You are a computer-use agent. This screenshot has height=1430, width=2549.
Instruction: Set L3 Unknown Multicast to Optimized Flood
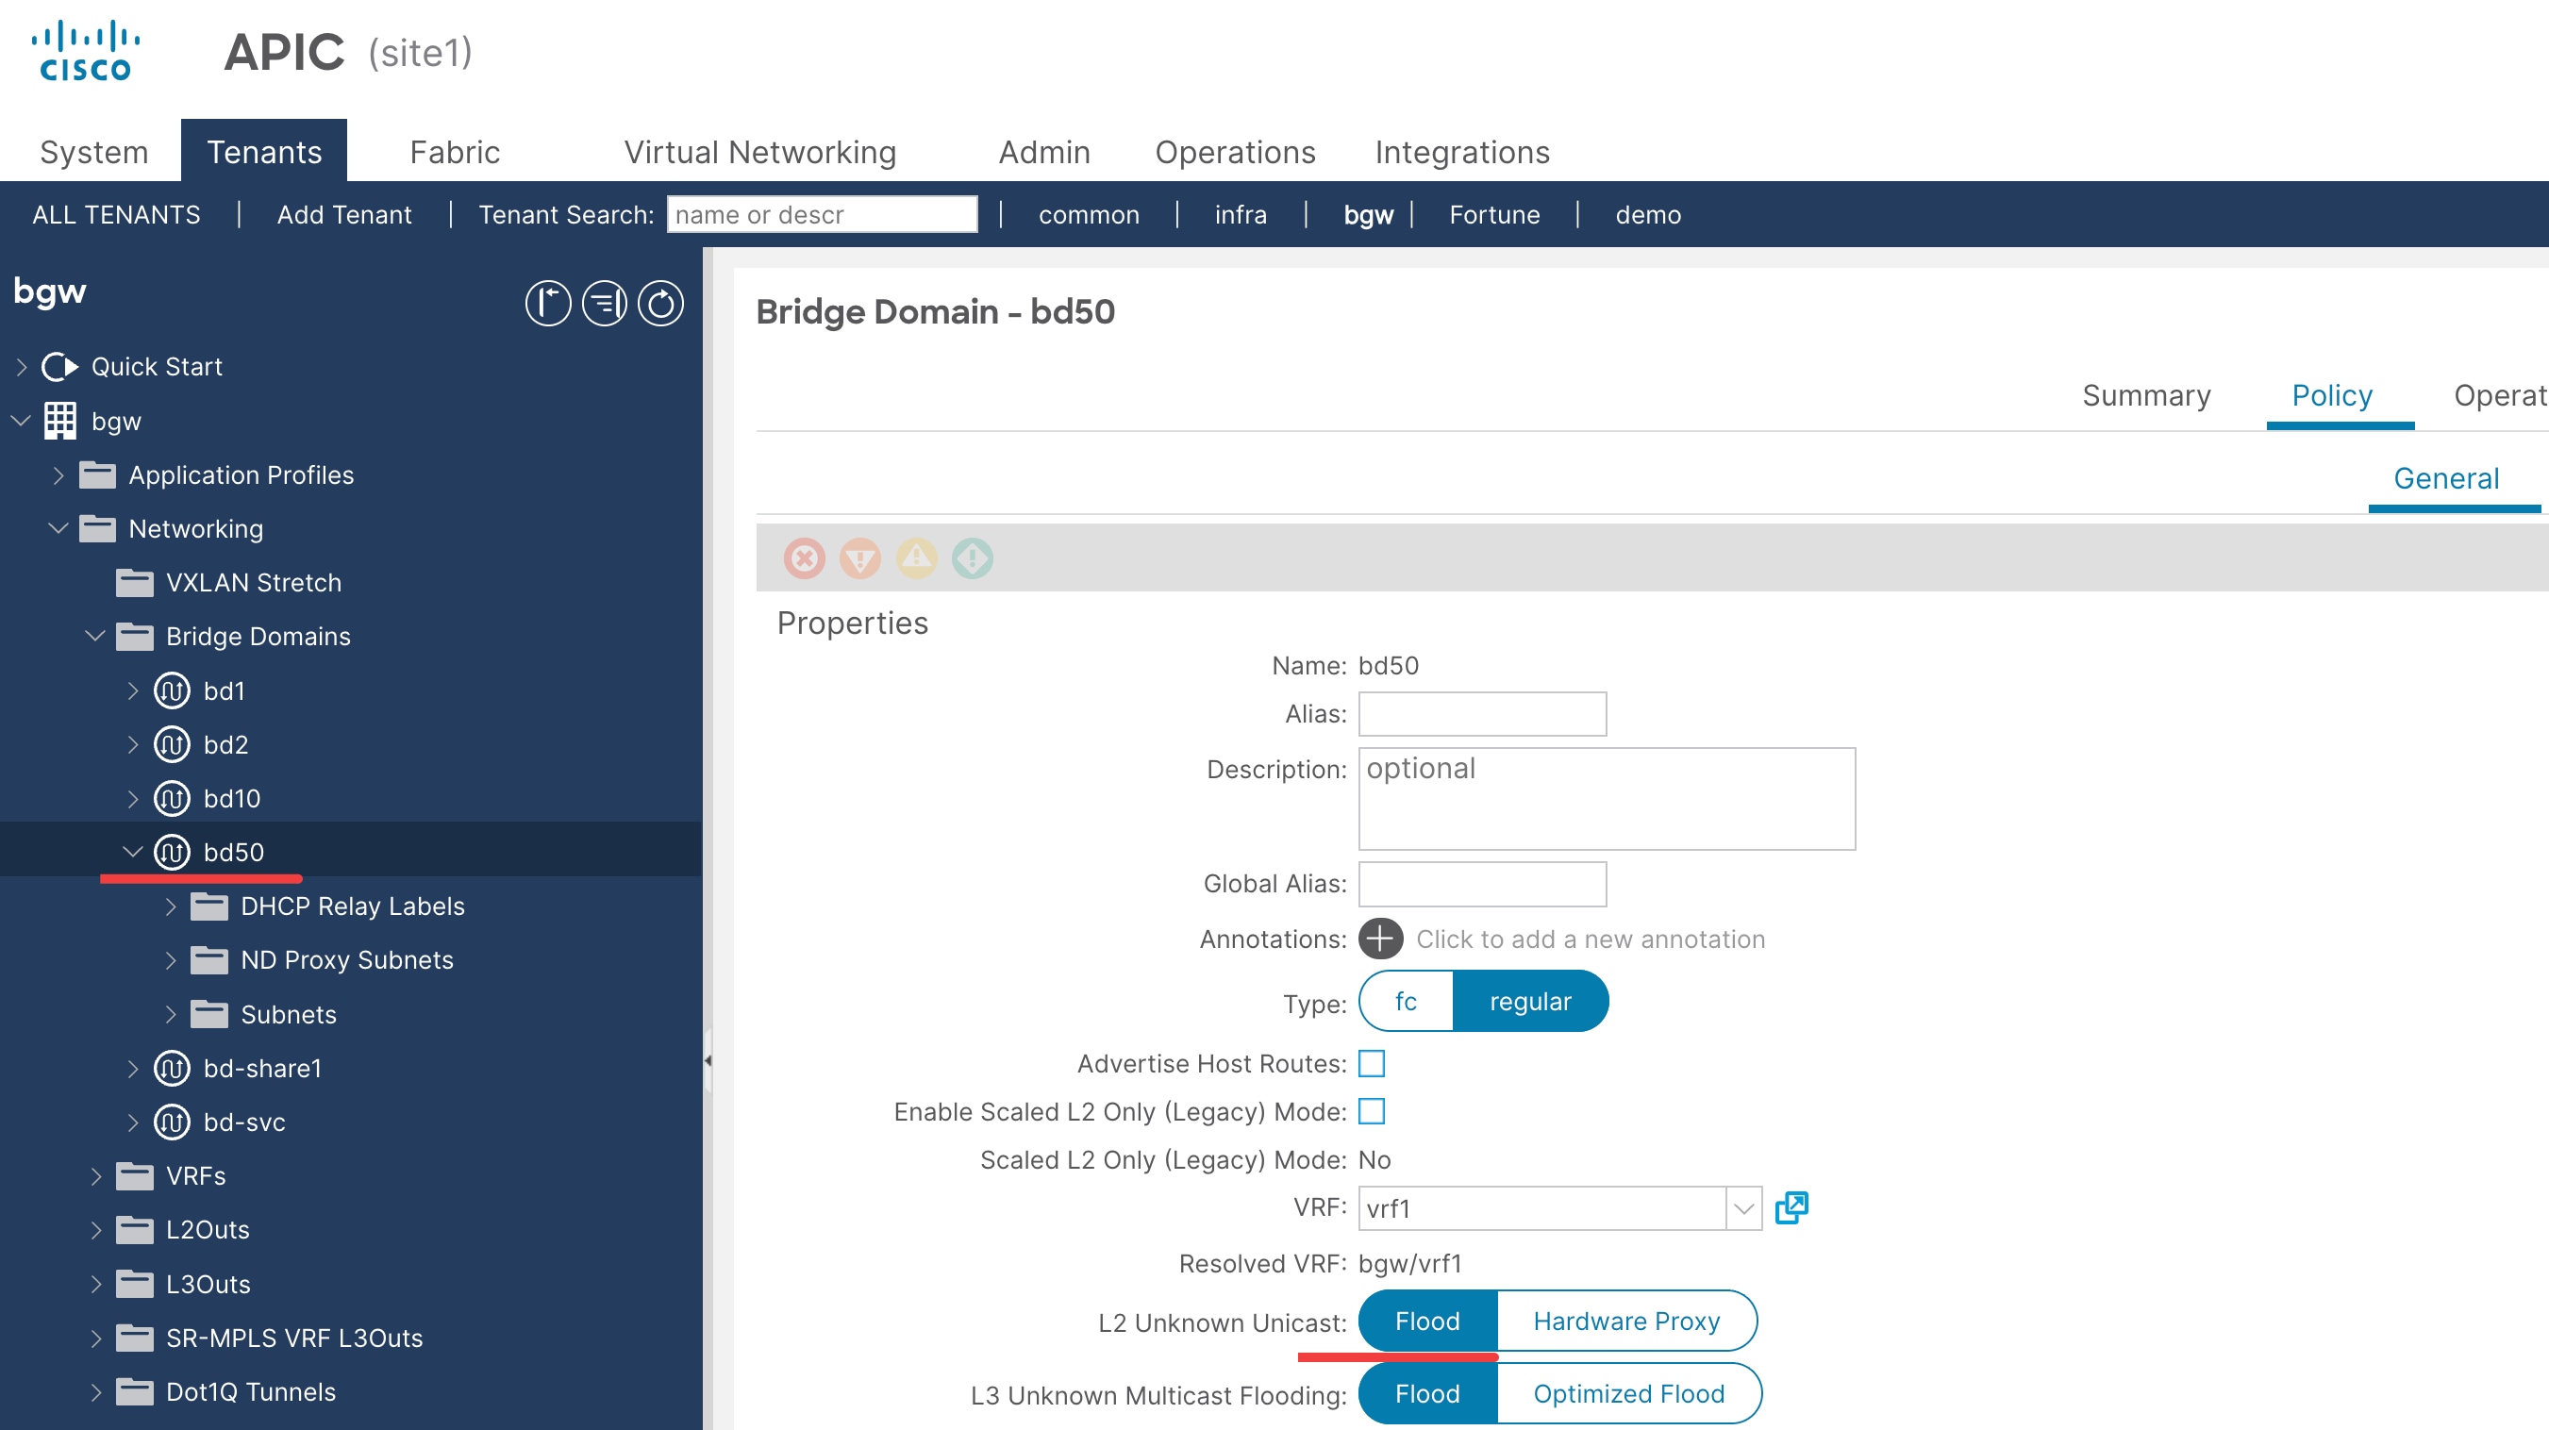(1629, 1394)
